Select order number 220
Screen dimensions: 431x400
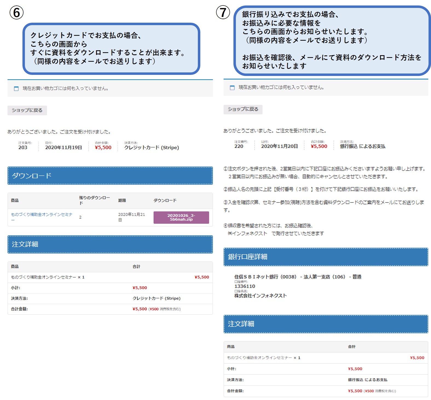pyautogui.click(x=239, y=146)
